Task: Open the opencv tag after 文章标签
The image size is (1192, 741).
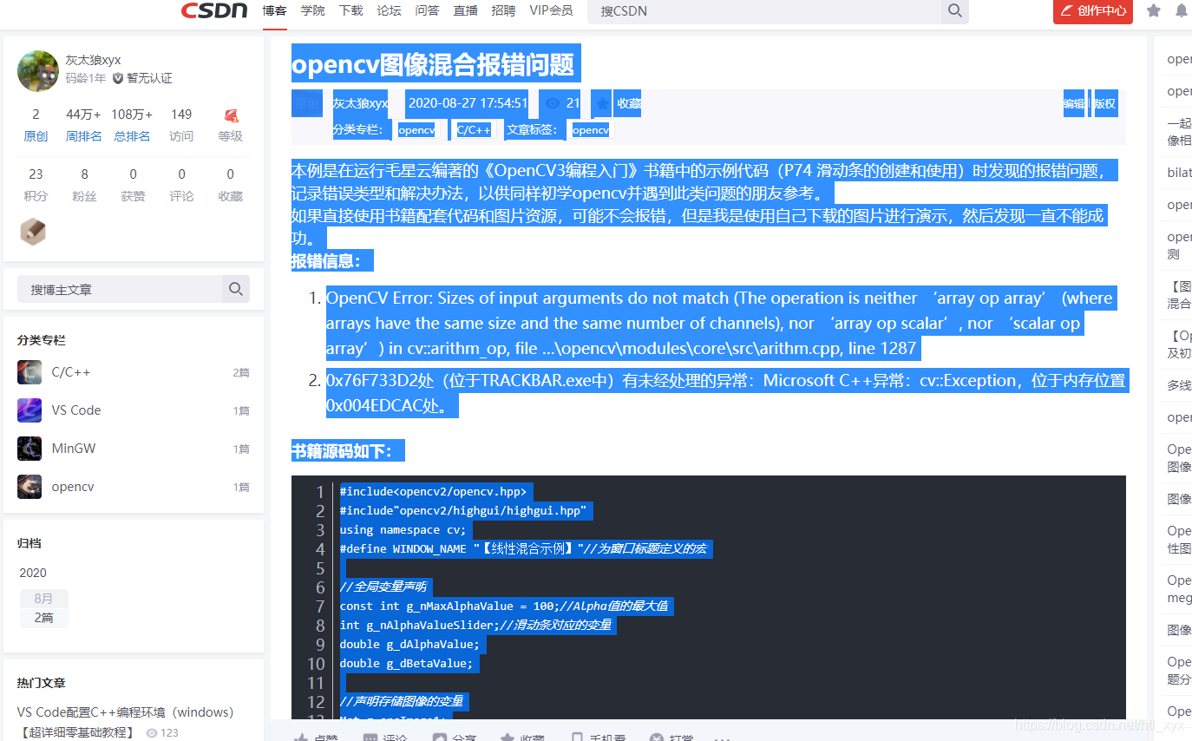Action: 591,130
